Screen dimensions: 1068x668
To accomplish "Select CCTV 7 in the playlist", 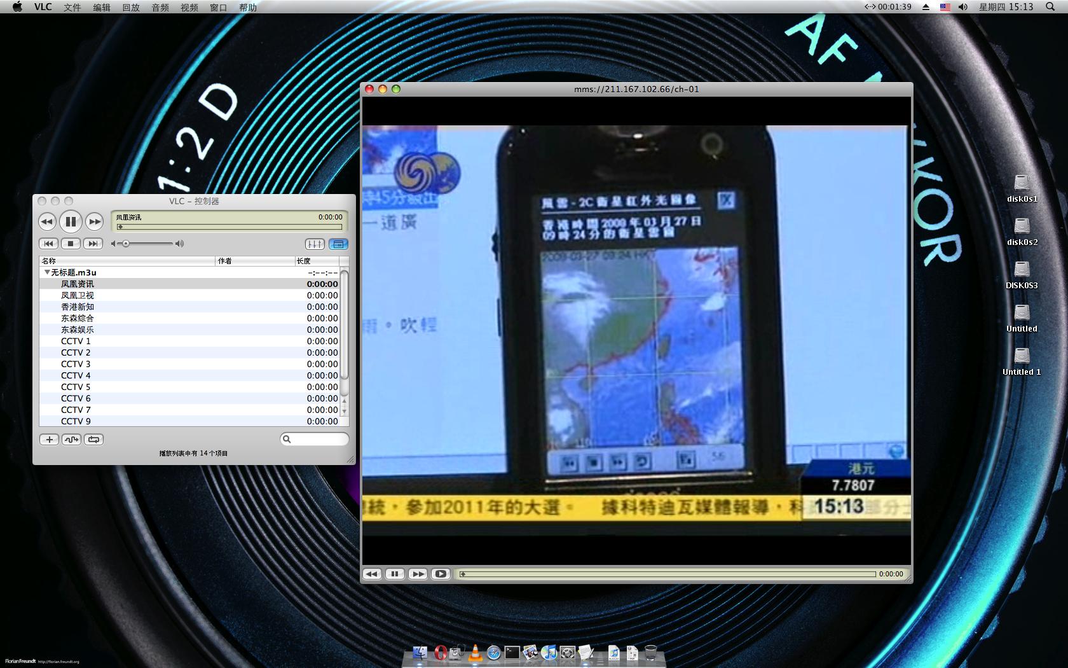I will tap(189, 410).
